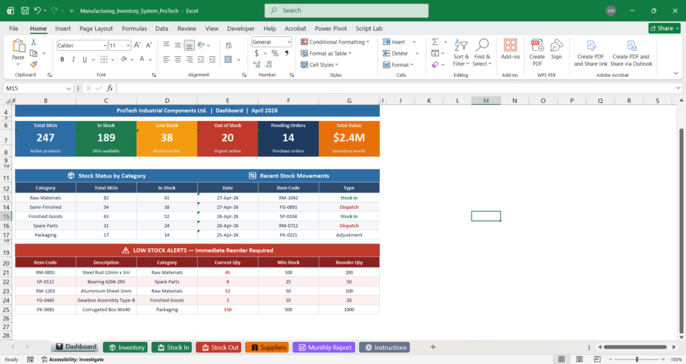Toggle Normal view in status bar
The width and height of the screenshot is (686, 364).
[561, 359]
